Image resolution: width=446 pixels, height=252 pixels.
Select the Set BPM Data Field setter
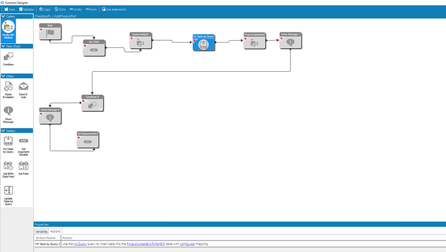(x=8, y=169)
